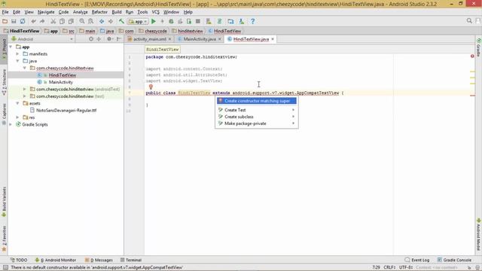The height and width of the screenshot is (271, 482).
Task: Select MainActivity in the project tree
Action: pyautogui.click(x=60, y=82)
